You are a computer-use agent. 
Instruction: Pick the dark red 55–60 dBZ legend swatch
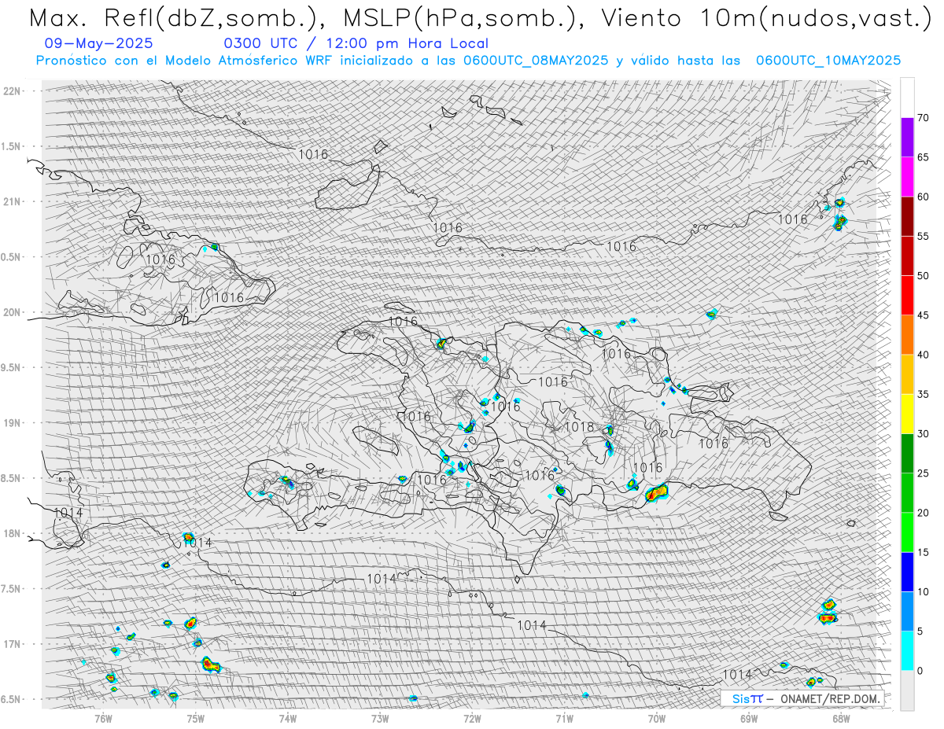(907, 216)
